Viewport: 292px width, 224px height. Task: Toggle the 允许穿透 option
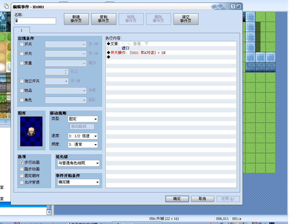click(22, 182)
